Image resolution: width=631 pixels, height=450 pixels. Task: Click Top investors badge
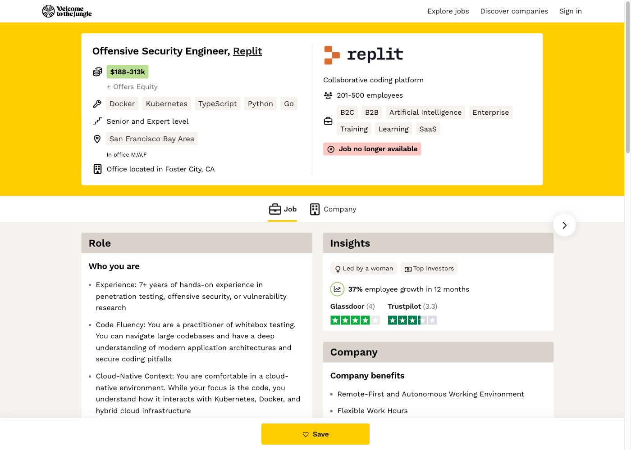(429, 269)
